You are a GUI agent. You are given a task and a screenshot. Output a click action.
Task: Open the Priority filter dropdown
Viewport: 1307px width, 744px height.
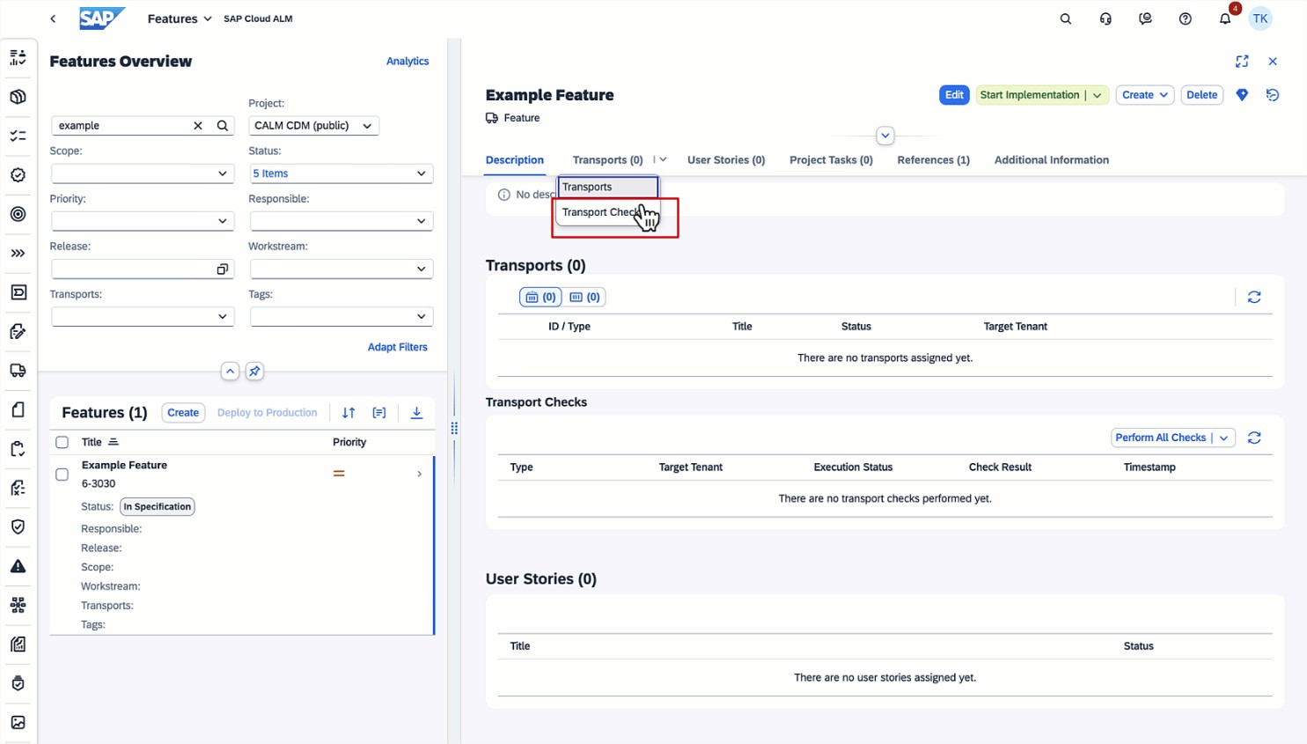click(143, 221)
